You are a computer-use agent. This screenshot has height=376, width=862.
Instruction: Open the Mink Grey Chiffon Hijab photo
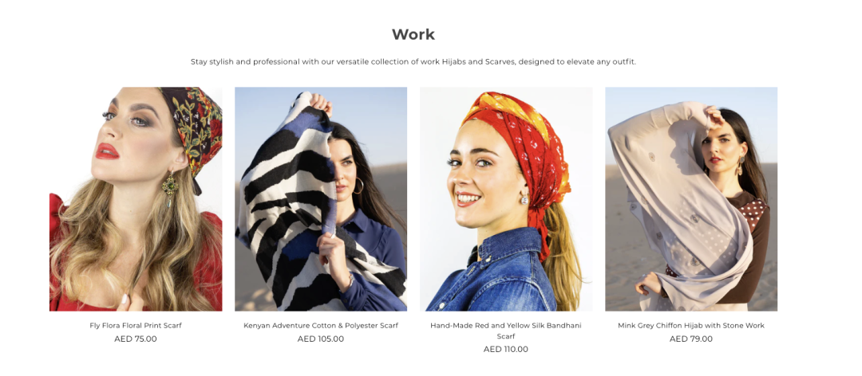(x=691, y=199)
